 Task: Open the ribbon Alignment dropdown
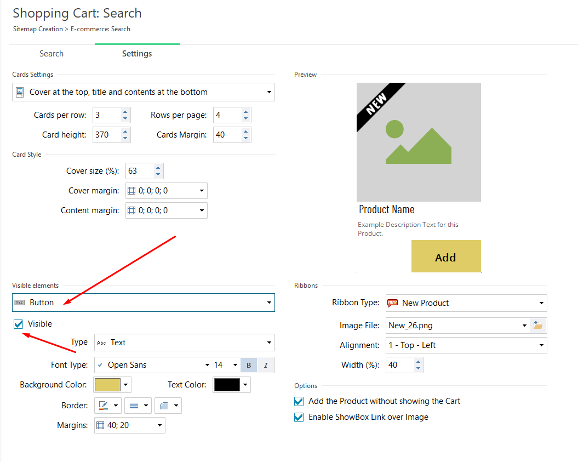(x=466, y=345)
